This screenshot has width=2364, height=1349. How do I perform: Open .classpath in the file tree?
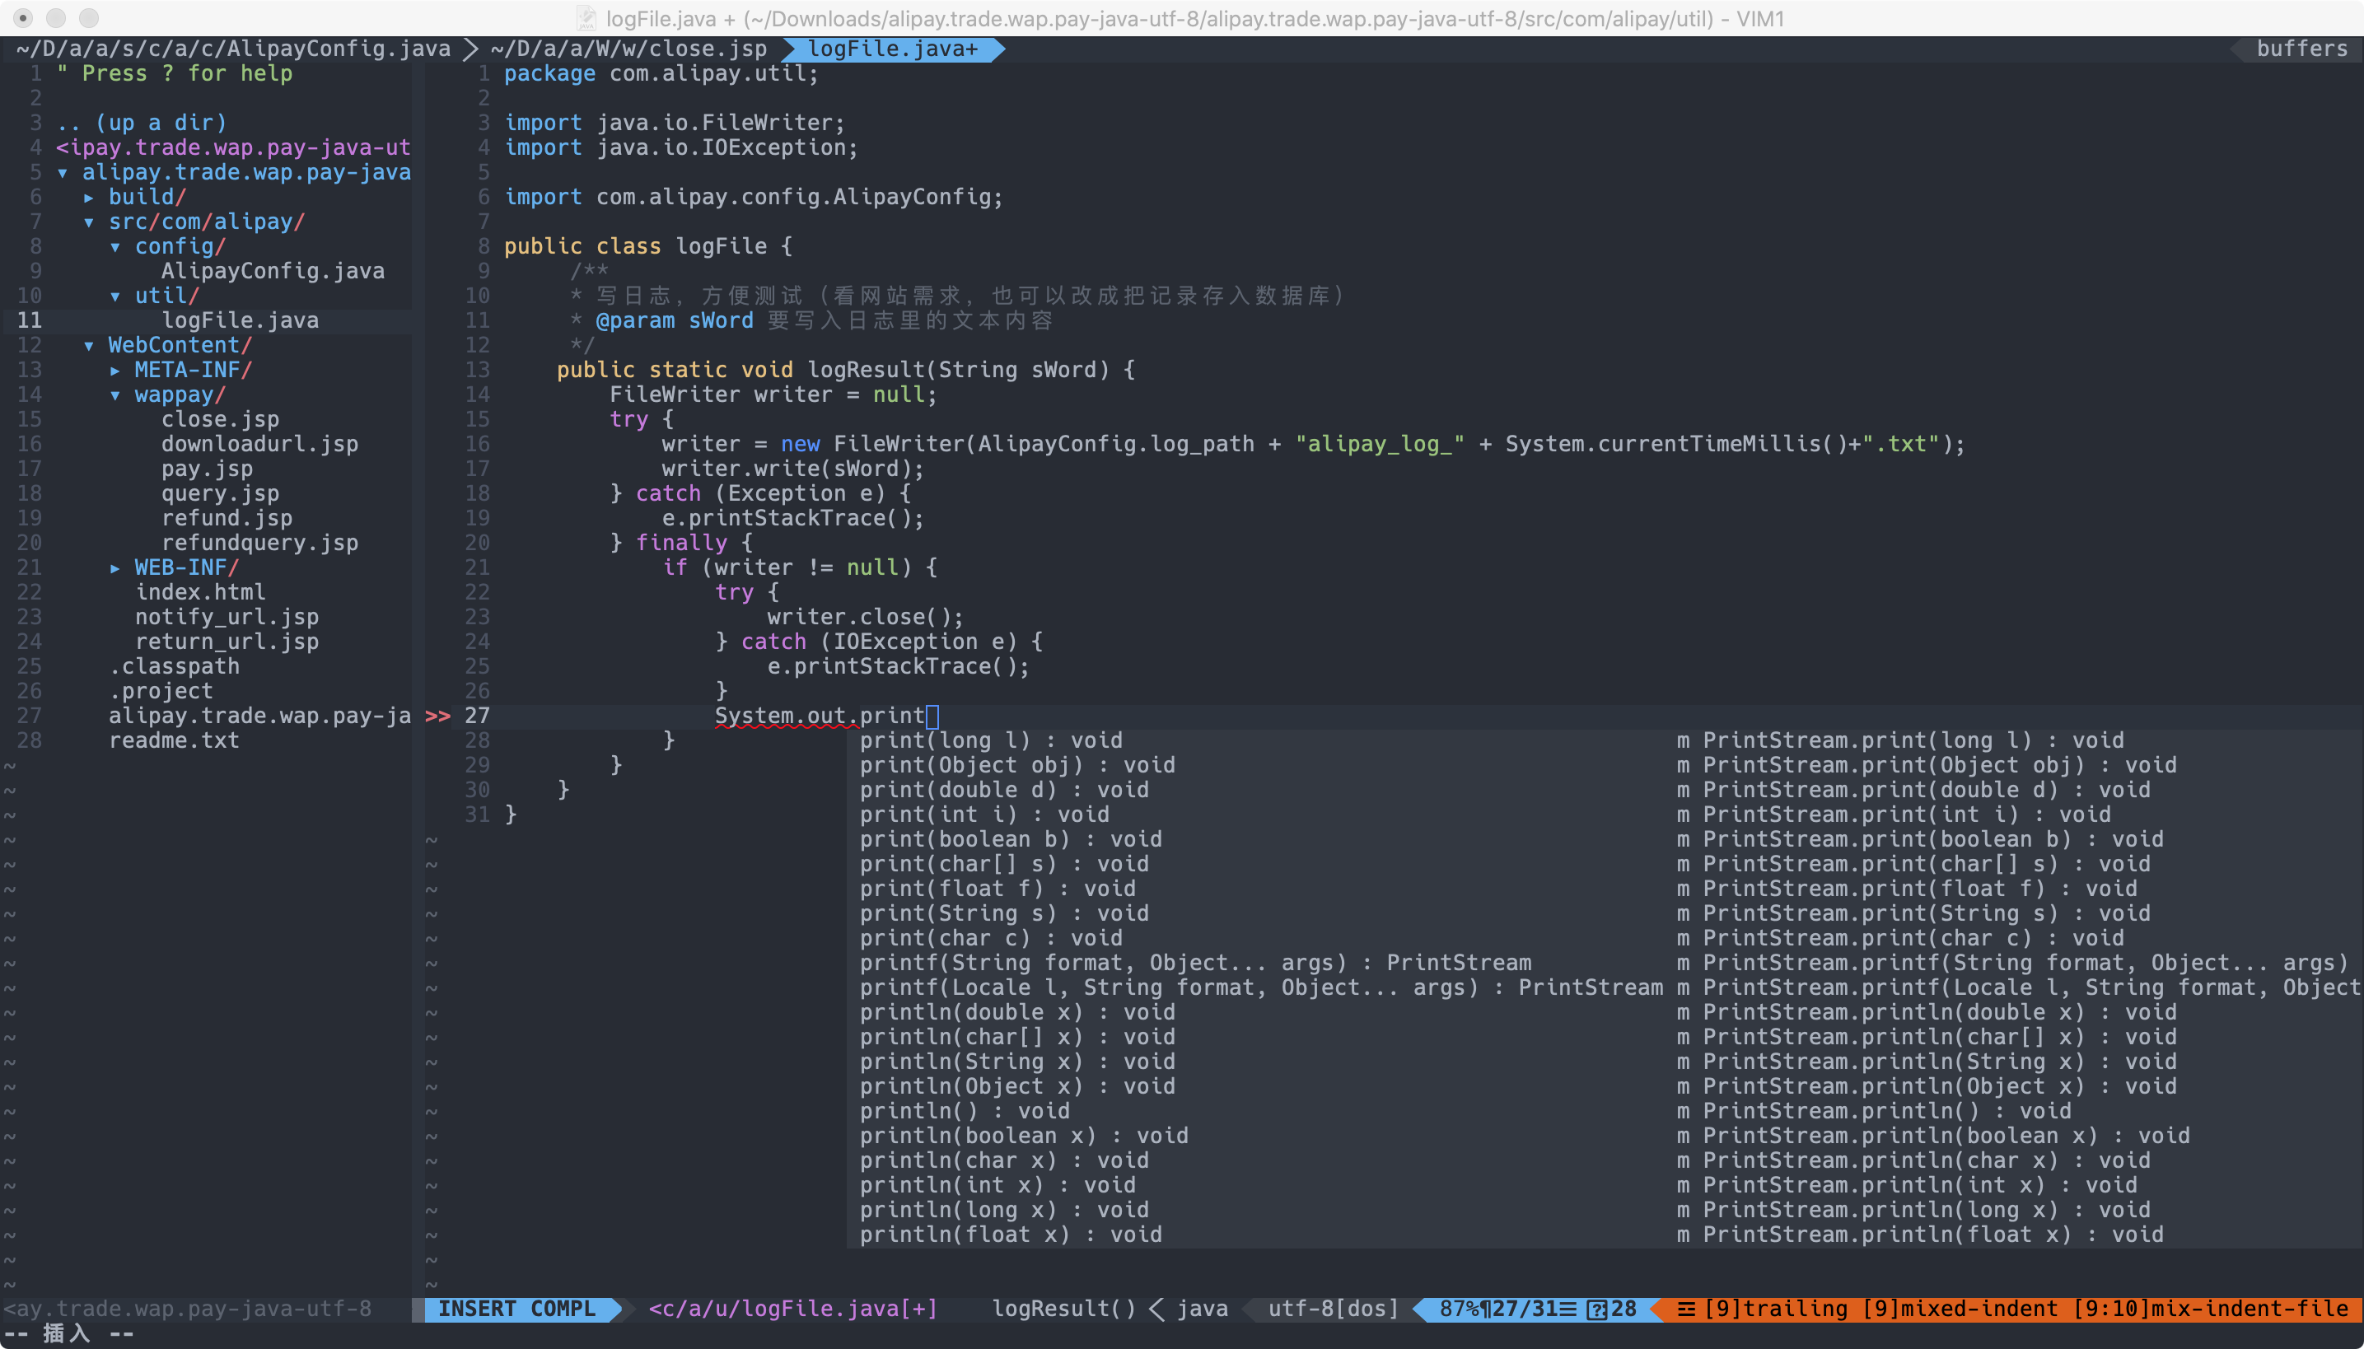tap(175, 667)
